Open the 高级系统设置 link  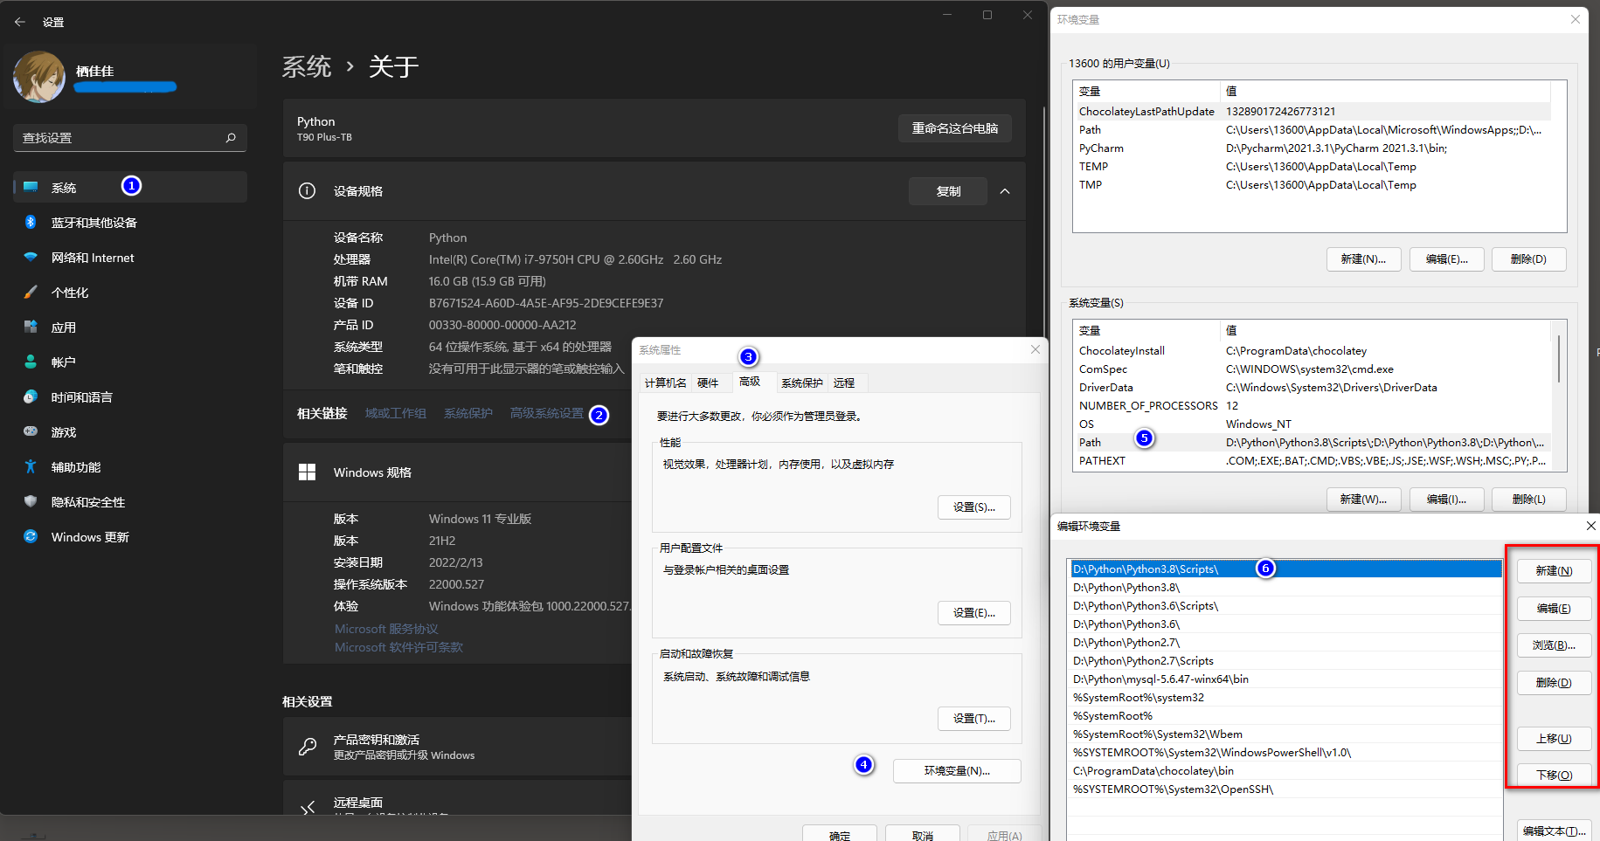pos(547,413)
